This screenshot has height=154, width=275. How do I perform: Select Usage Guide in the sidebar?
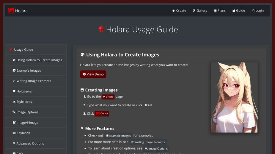36,50
